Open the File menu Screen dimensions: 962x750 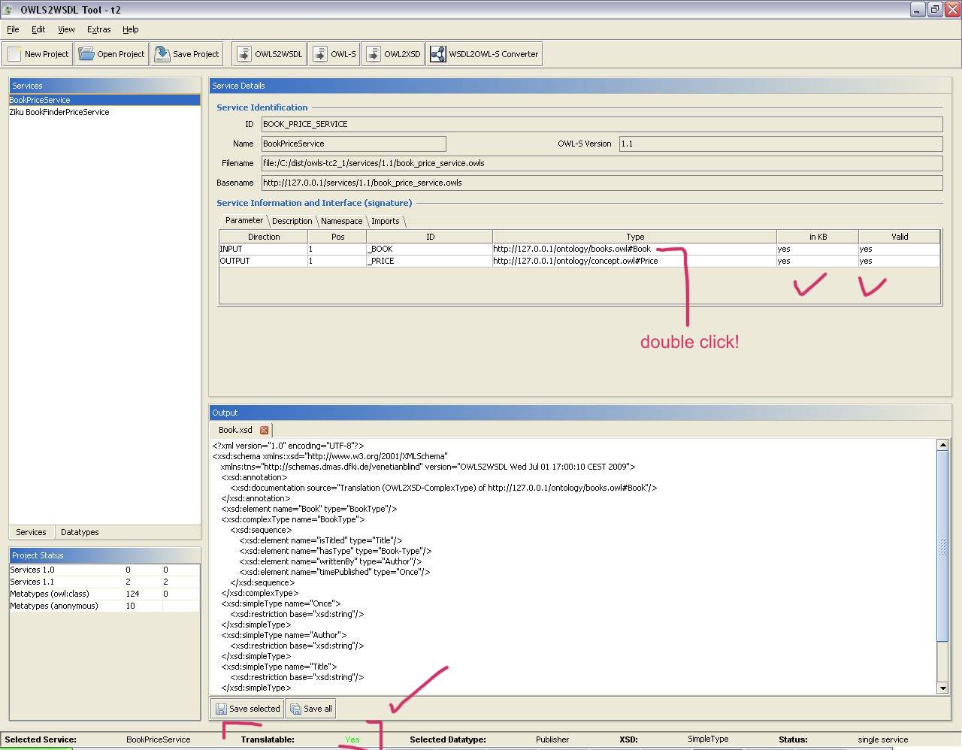pyautogui.click(x=13, y=29)
